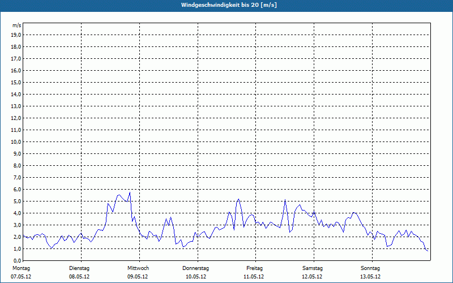453x283 pixels.
Task: Click the highest wind peak before Mittwoch
Action: 130,192
